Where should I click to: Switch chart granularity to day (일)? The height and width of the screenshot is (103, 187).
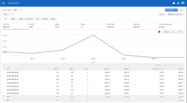coord(166,32)
